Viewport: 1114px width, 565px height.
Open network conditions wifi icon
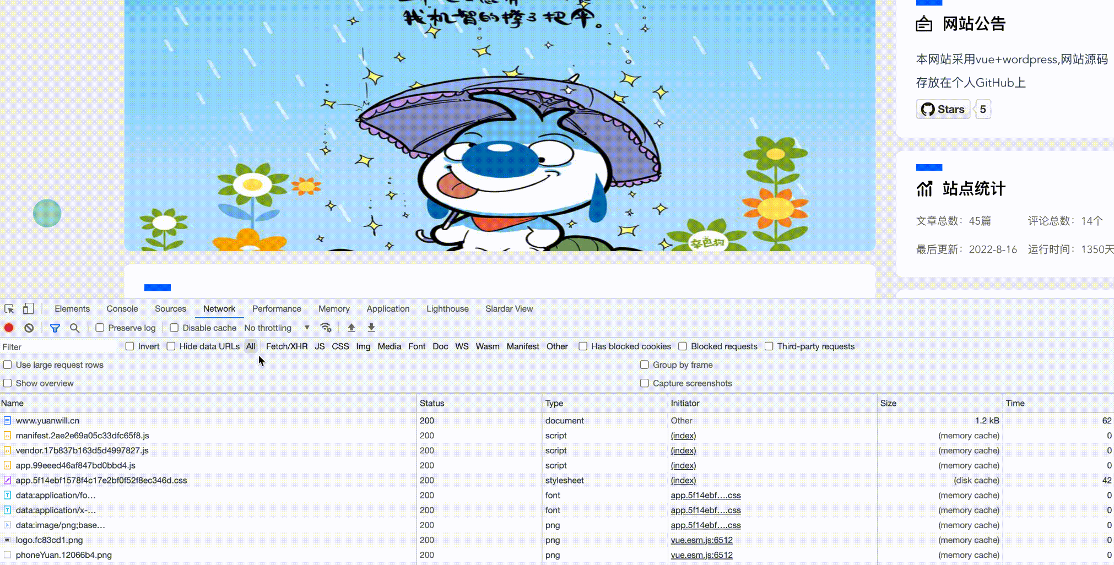point(326,328)
